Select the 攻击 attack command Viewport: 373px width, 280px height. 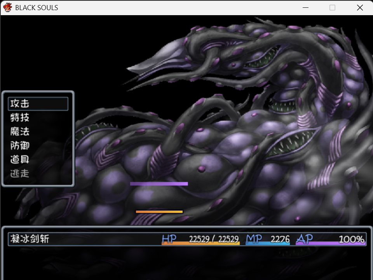click(x=38, y=103)
